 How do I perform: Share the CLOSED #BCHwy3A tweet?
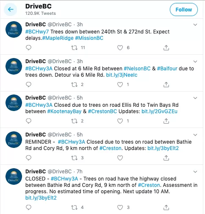point(166,208)
